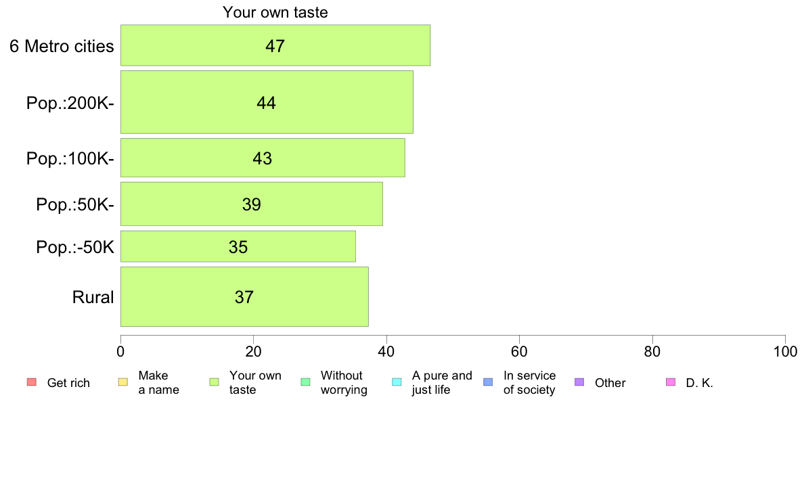The width and height of the screenshot is (804, 498).
Task: Click the Without worrying legend text
Action: [x=344, y=382]
